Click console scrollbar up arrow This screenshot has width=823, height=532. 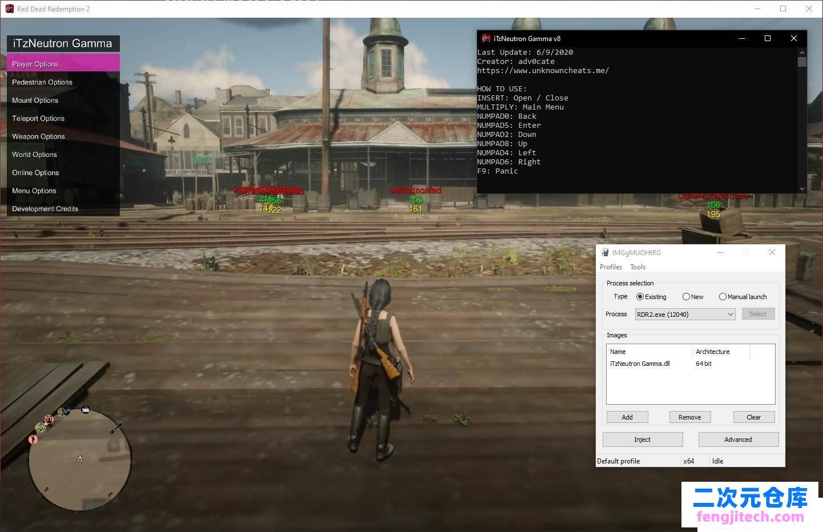(802, 52)
